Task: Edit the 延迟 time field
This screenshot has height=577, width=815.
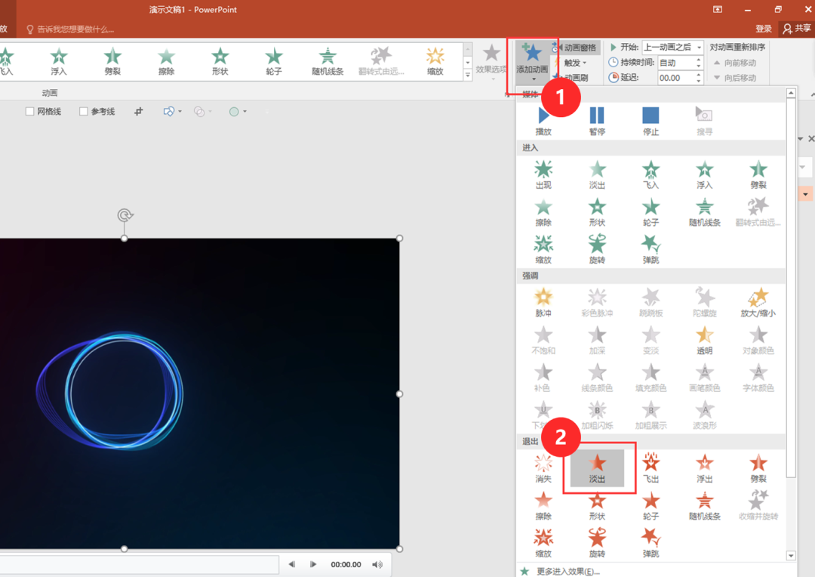Action: pos(675,78)
